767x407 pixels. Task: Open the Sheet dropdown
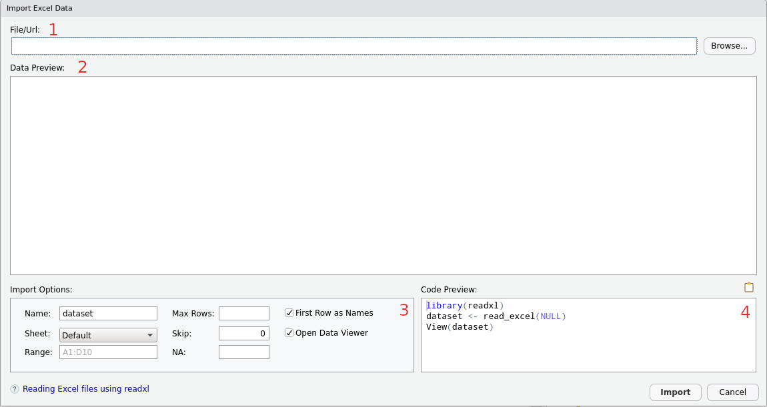[109, 335]
